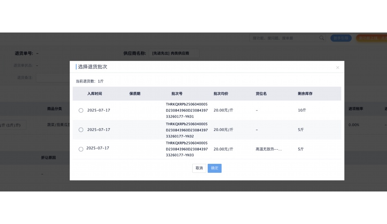
Task: Click the 保质期 column header
Action: (135, 94)
